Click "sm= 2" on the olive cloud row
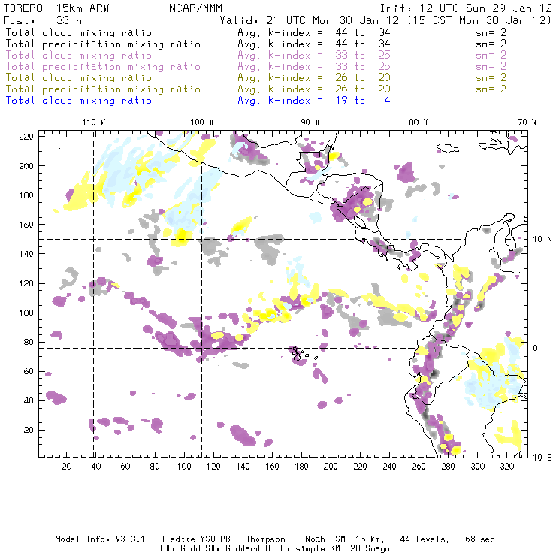Viewport: 556px width, 556px height. pos(491,77)
